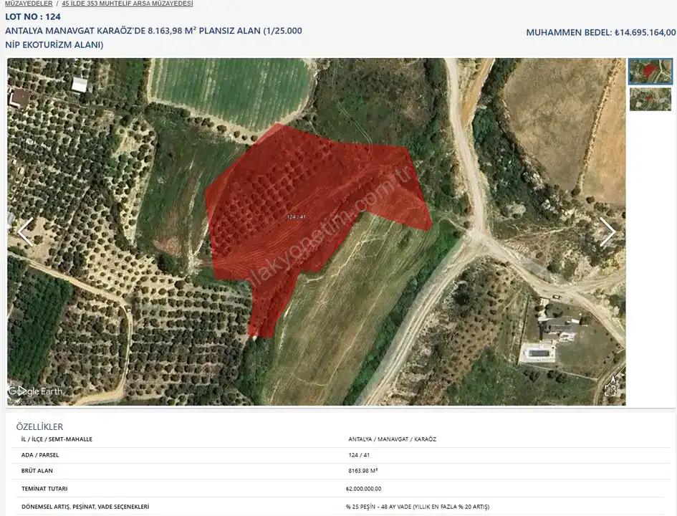Click the % 25 PEŞİN payment options value
The image size is (677, 516).
(x=417, y=507)
